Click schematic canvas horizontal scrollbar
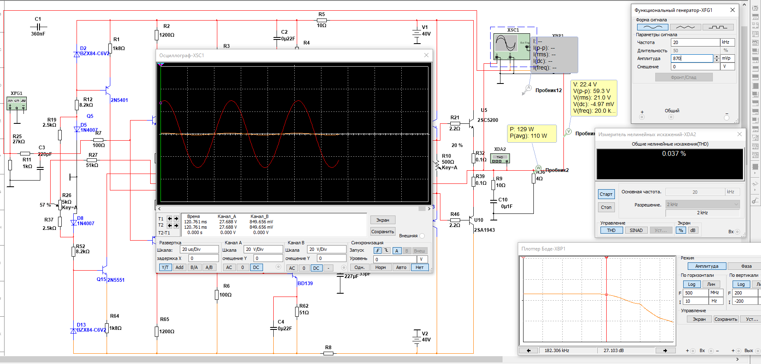The image size is (761, 364). [251, 359]
